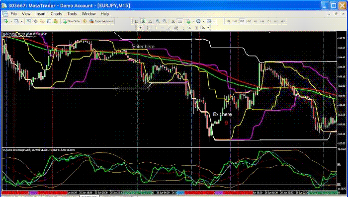Open the Profiles tool
This screenshot has width=348, height=197.
coord(16,21)
